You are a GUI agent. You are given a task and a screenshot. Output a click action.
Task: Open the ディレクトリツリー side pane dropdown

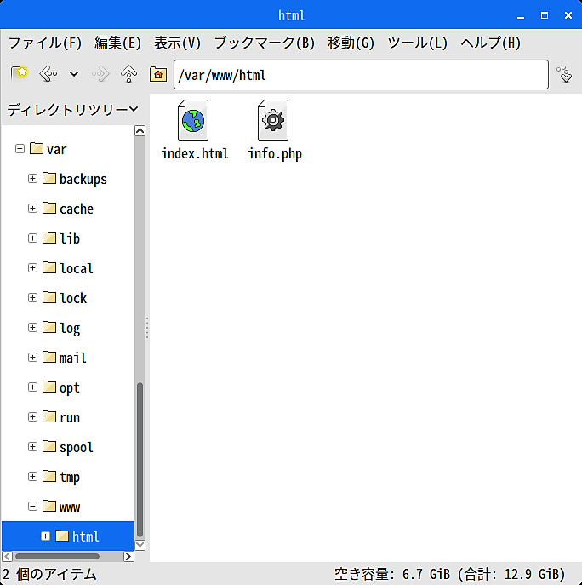(72, 110)
